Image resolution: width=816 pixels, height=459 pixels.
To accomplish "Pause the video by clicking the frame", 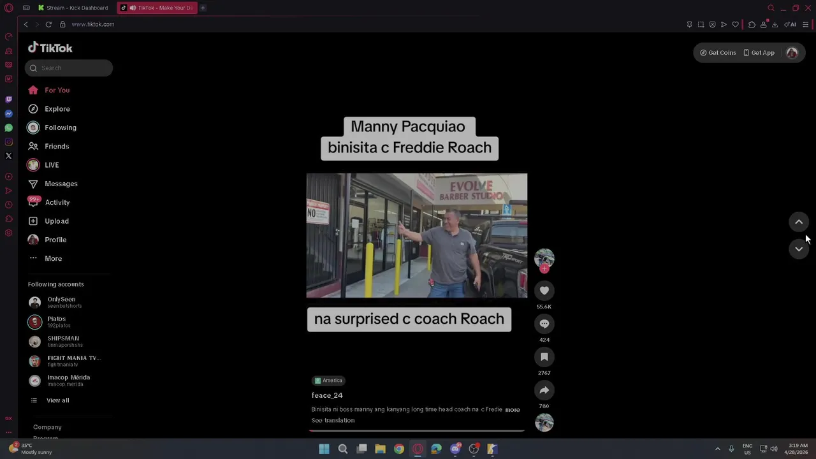I will [417, 235].
